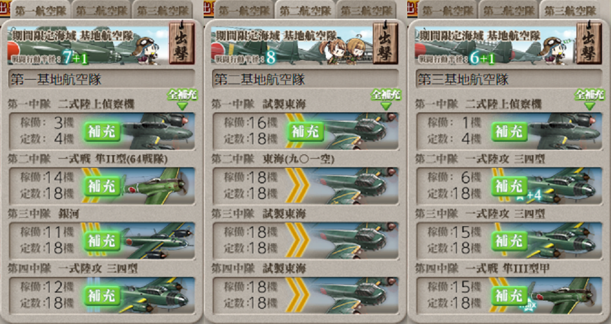Click the +4 improvement marker on 一式陸攻
This screenshot has height=324, width=611.
coord(535,195)
